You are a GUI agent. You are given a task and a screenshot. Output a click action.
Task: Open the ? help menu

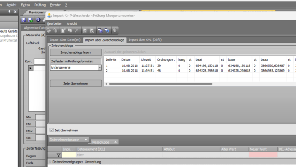click(x=66, y=5)
